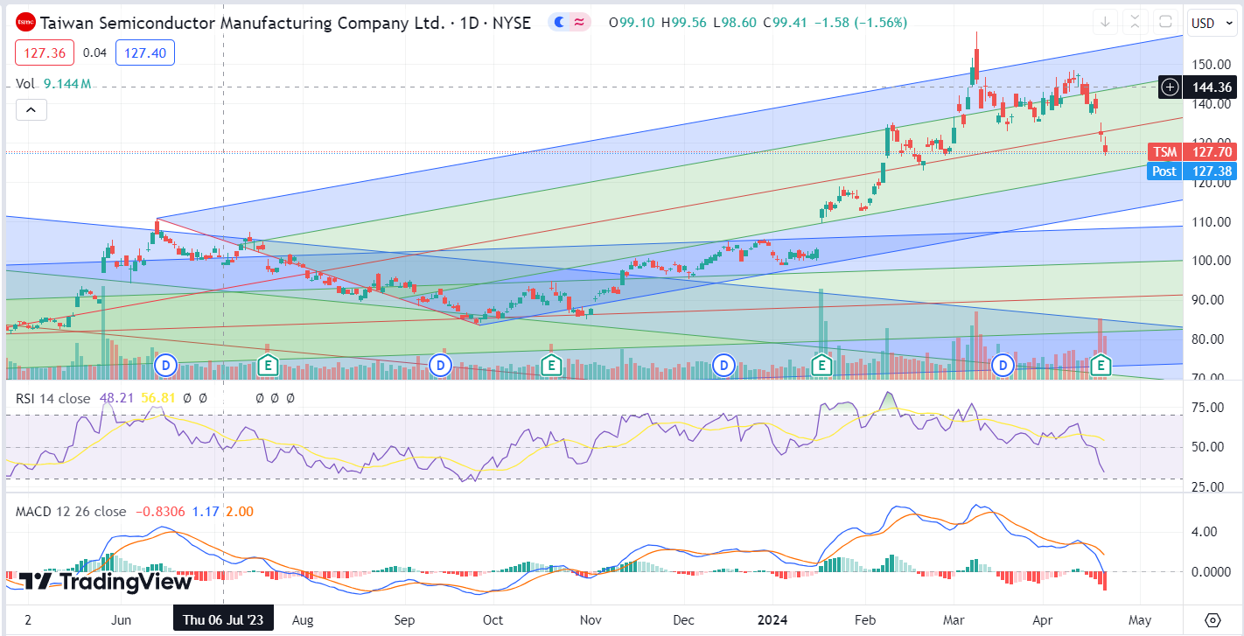This screenshot has height=636, width=1244.
Task: Maximize the chart pane with the square icon
Action: (x=1165, y=22)
